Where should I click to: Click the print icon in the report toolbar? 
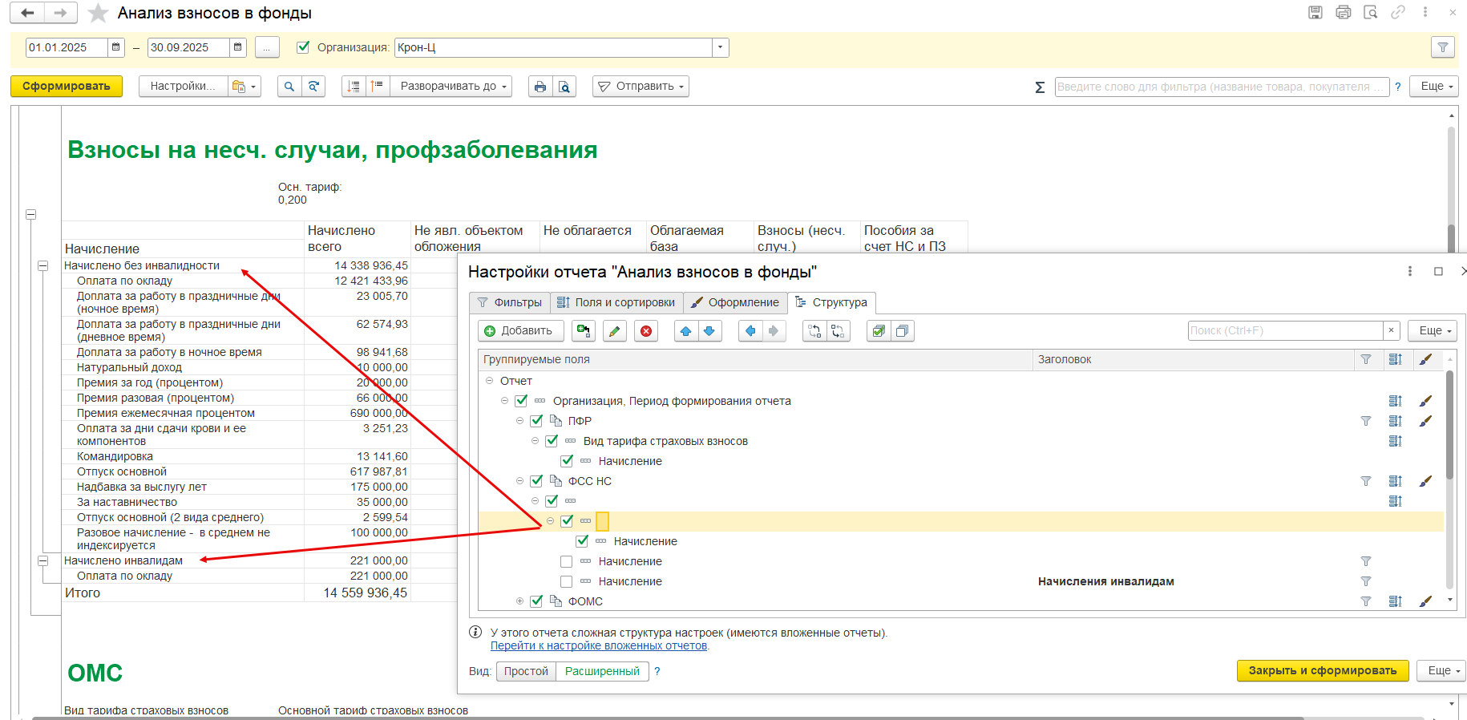coord(540,87)
